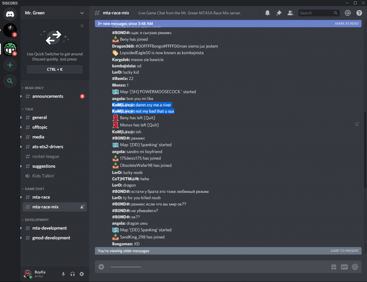Click Mark As Read button
Viewport: 367px width, 282px height.
[x=346, y=23]
